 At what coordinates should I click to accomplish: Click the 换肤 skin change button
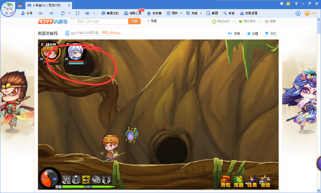point(270,21)
